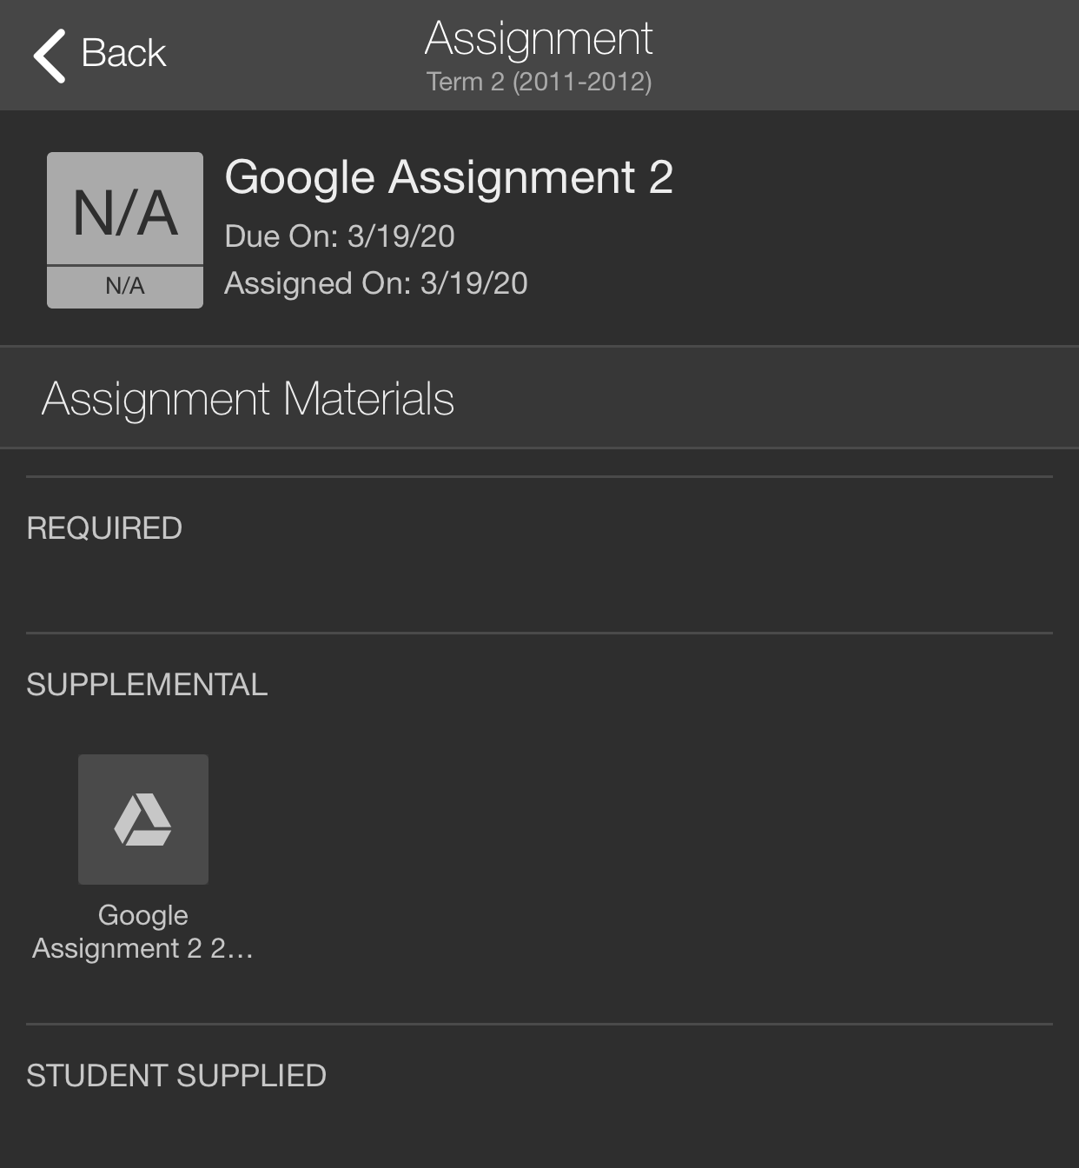Image resolution: width=1079 pixels, height=1168 pixels.
Task: Click the Back button label
Action: click(123, 53)
